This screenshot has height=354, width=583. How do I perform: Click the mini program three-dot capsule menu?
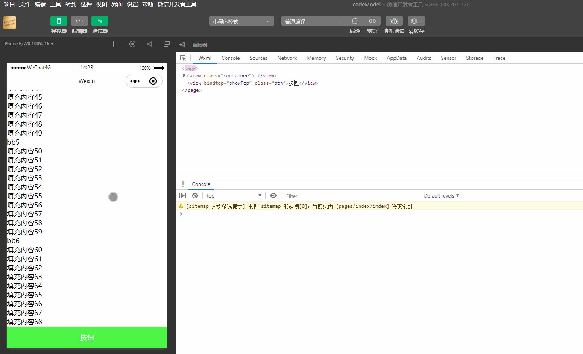click(x=135, y=81)
